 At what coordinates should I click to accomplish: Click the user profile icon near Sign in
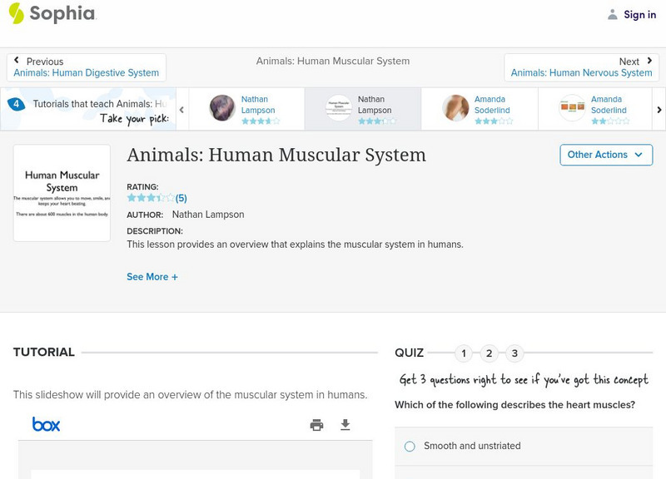tap(613, 14)
